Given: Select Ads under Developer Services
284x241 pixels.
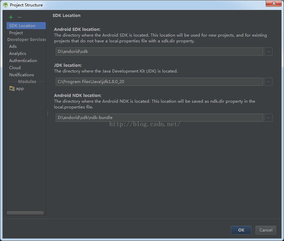Looking at the screenshot, I should 13,46.
